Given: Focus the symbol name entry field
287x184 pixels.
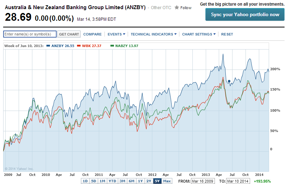Looking at the screenshot, I should 30,34.
